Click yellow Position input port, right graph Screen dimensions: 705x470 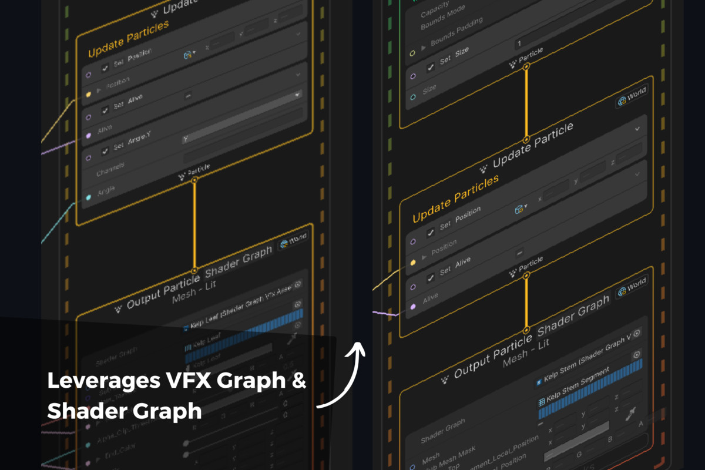click(413, 264)
